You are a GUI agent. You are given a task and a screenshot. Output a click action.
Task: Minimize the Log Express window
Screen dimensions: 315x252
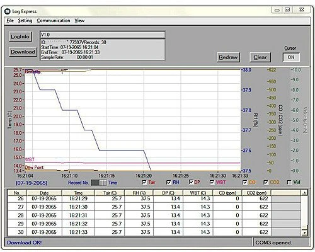(x=277, y=10)
